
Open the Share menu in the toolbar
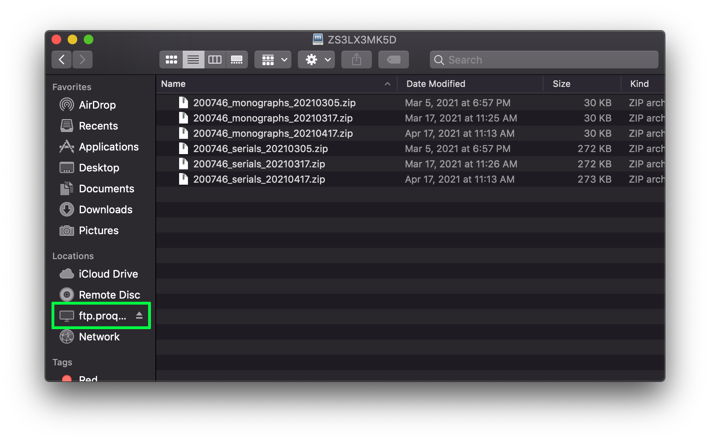[356, 60]
